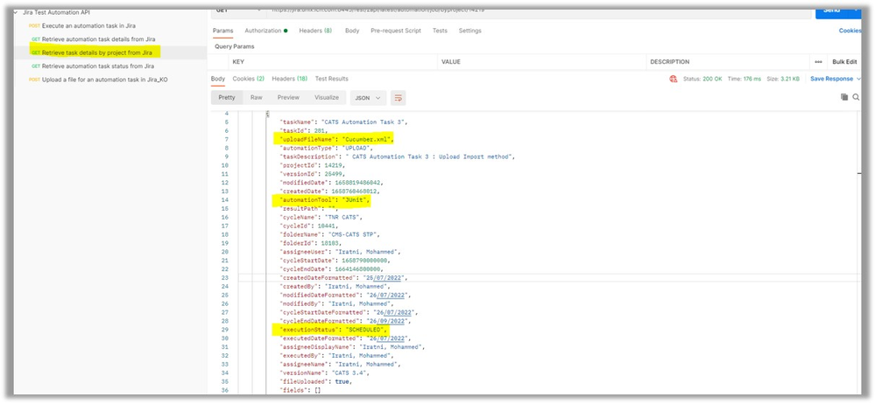Collapse the Jira Test Automation API collection
875x404 pixels.
[18, 13]
